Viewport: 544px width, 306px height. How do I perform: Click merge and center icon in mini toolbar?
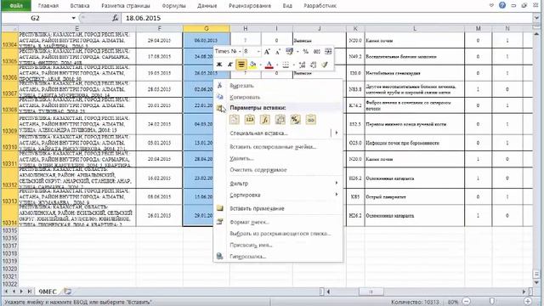coord(328,52)
